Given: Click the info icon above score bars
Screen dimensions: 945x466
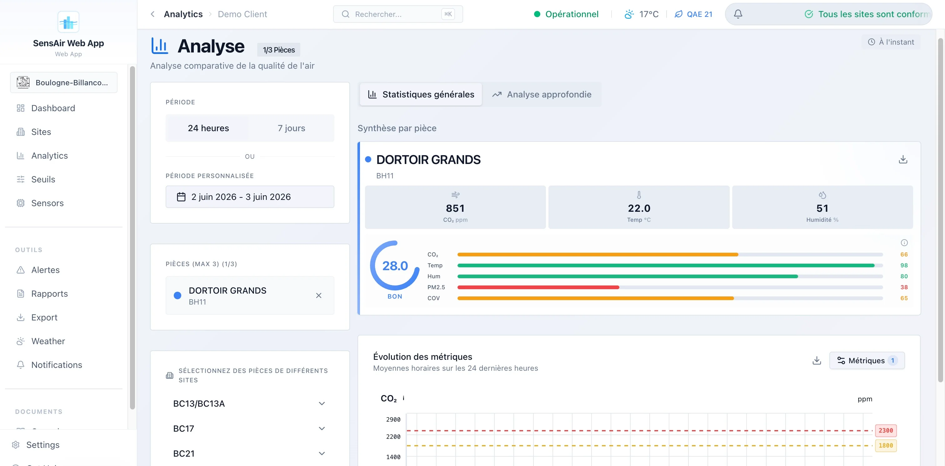Looking at the screenshot, I should (904, 243).
